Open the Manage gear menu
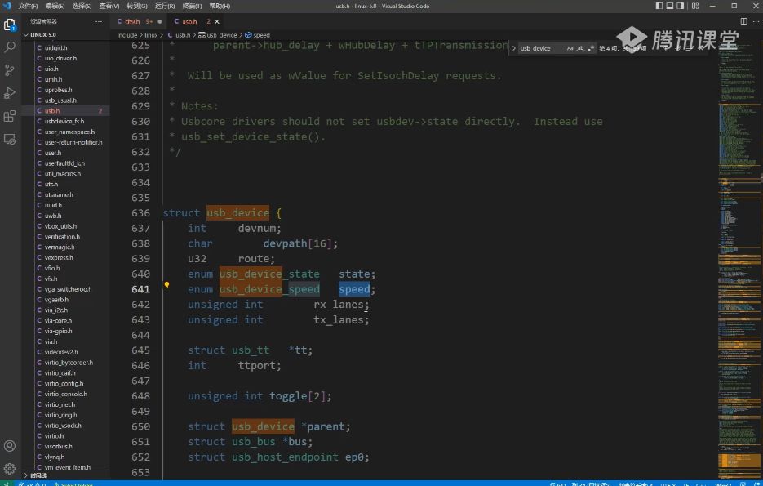This screenshot has height=486, width=763. pos(10,469)
